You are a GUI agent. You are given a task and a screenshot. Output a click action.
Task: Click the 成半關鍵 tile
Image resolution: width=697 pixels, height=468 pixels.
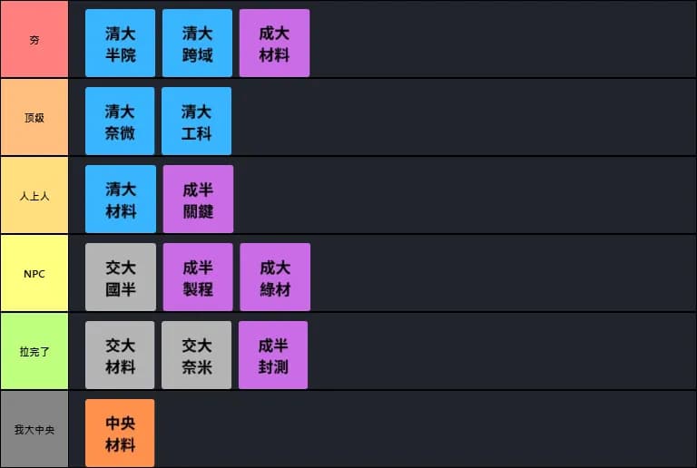point(198,200)
